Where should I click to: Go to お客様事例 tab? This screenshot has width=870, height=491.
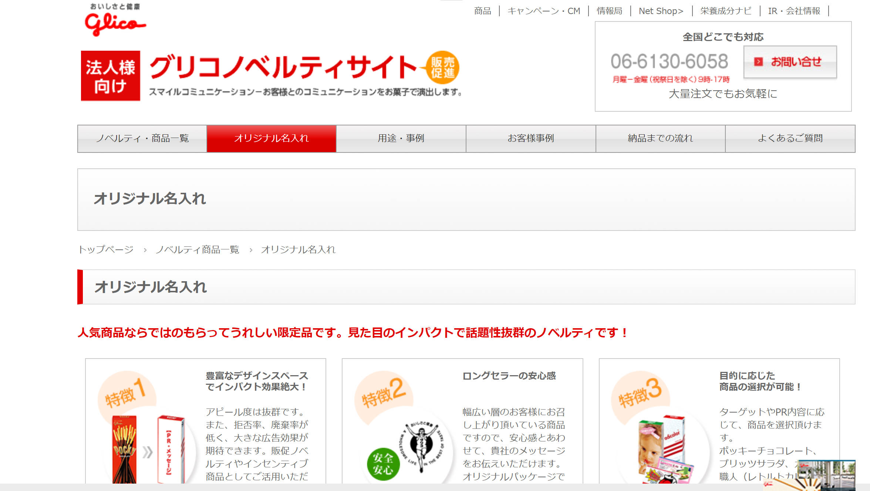[531, 138]
